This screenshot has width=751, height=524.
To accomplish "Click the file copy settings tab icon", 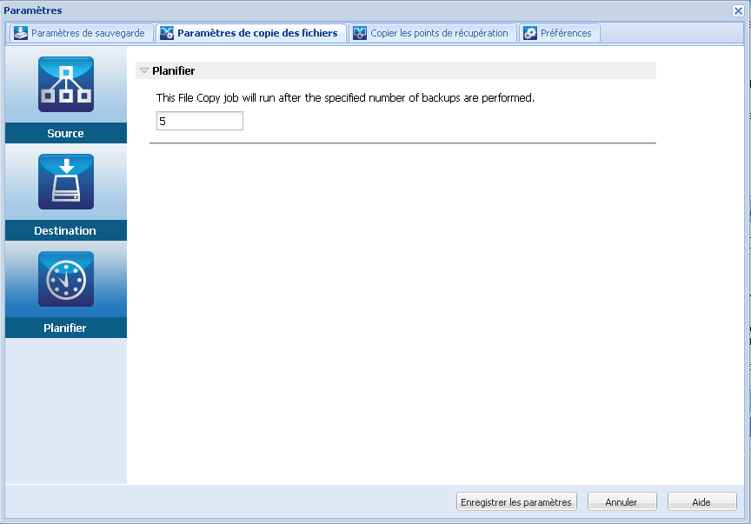I will click(x=167, y=33).
